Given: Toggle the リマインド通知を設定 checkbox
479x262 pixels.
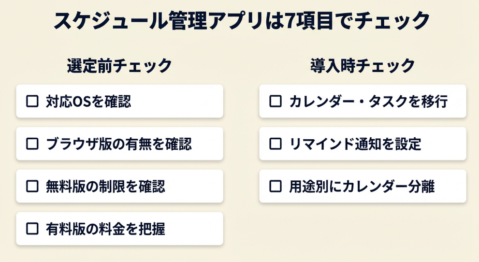Looking at the screenshot, I should (276, 144).
